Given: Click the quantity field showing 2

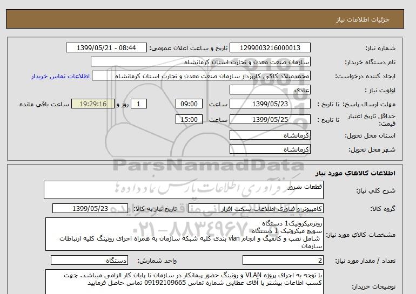Looking at the screenshot, I should tap(283, 261).
